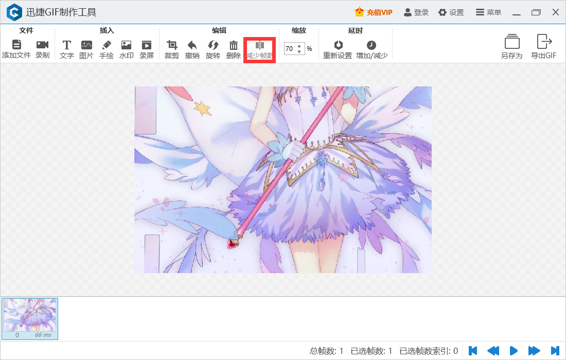The image size is (566, 360).
Task: Click 登录 to log in
Action: pos(416,12)
